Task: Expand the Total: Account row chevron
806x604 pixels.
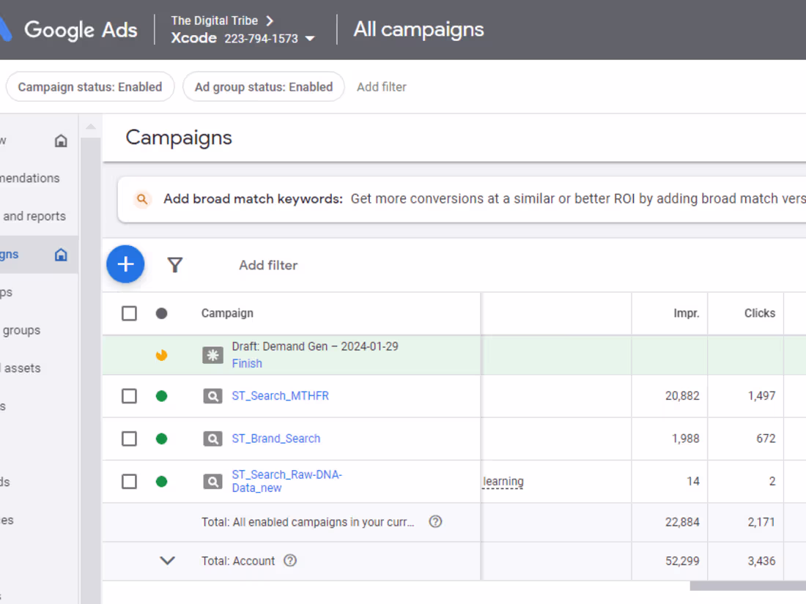Action: point(168,560)
